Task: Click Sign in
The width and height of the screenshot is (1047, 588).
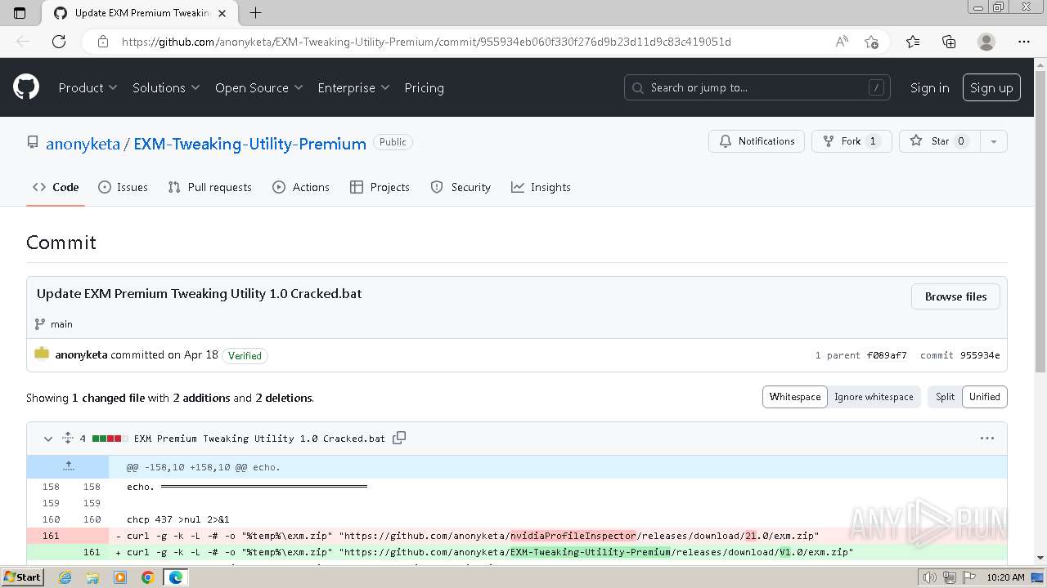Action: pyautogui.click(x=929, y=87)
